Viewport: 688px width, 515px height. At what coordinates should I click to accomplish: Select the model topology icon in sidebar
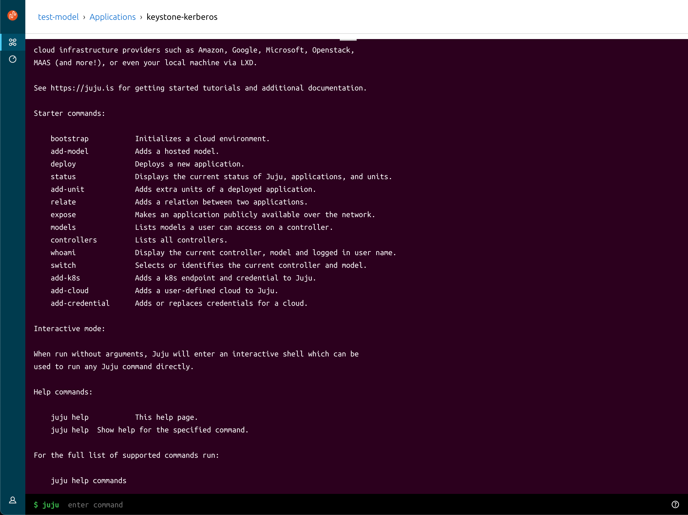point(12,42)
